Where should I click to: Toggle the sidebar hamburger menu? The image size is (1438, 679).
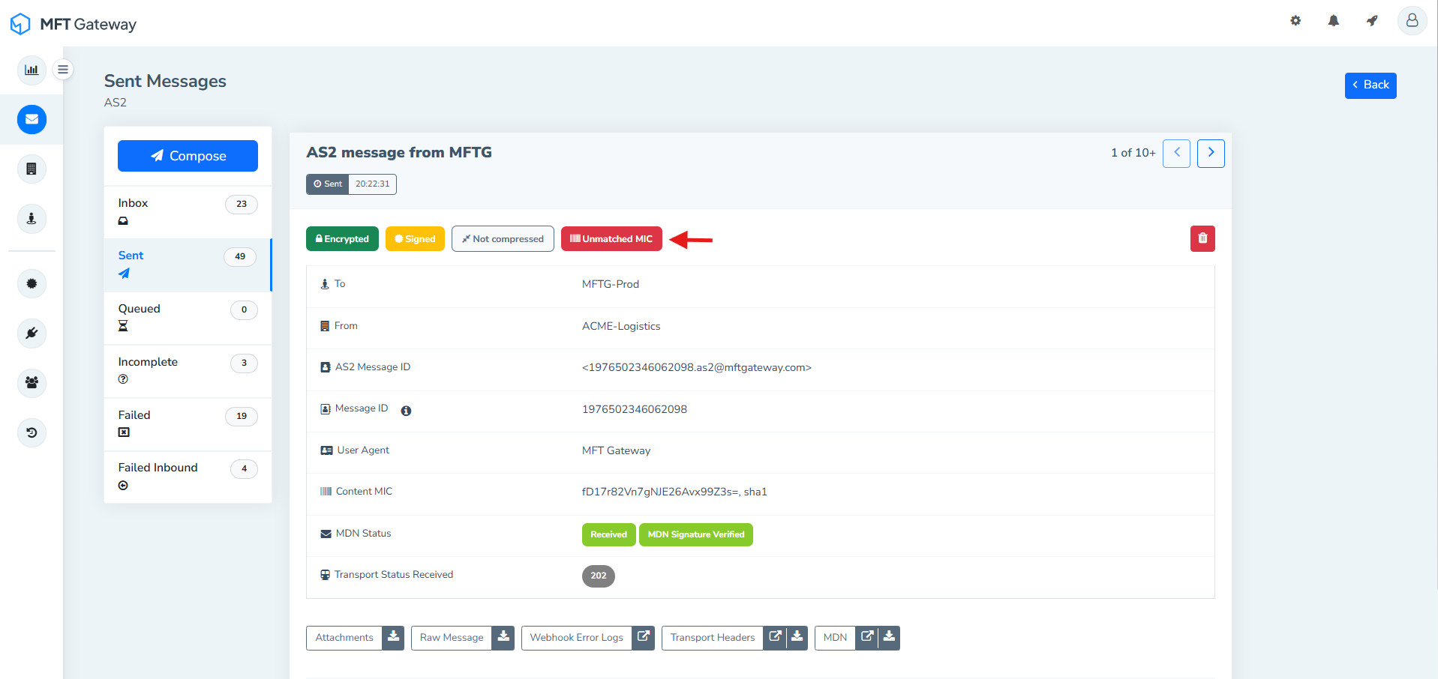(63, 70)
